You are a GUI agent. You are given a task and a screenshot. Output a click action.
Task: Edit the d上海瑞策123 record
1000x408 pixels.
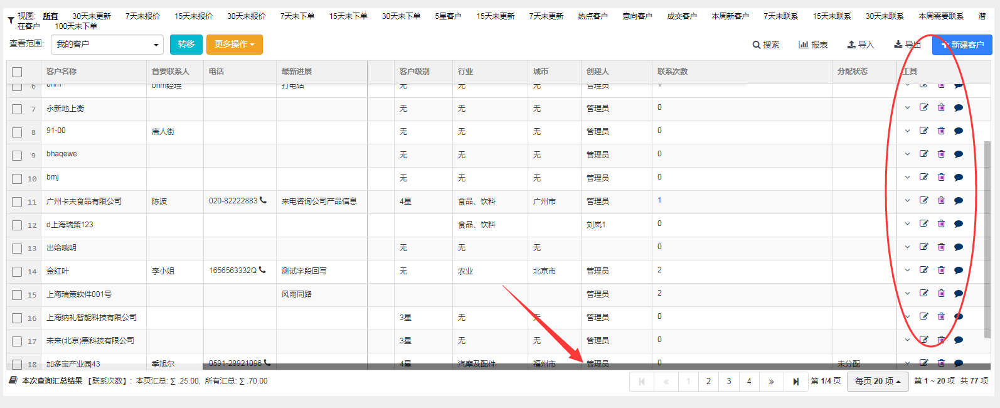[x=924, y=223]
